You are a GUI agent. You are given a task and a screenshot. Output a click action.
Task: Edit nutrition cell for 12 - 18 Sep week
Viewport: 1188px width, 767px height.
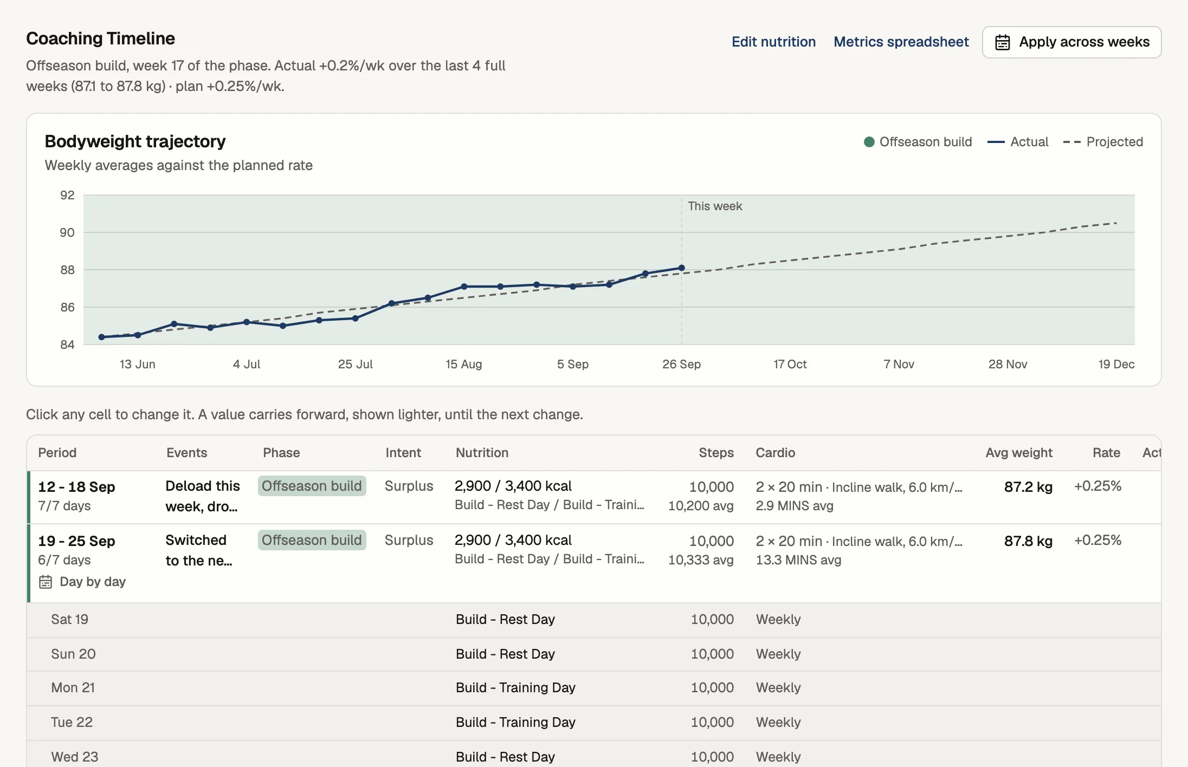point(550,496)
